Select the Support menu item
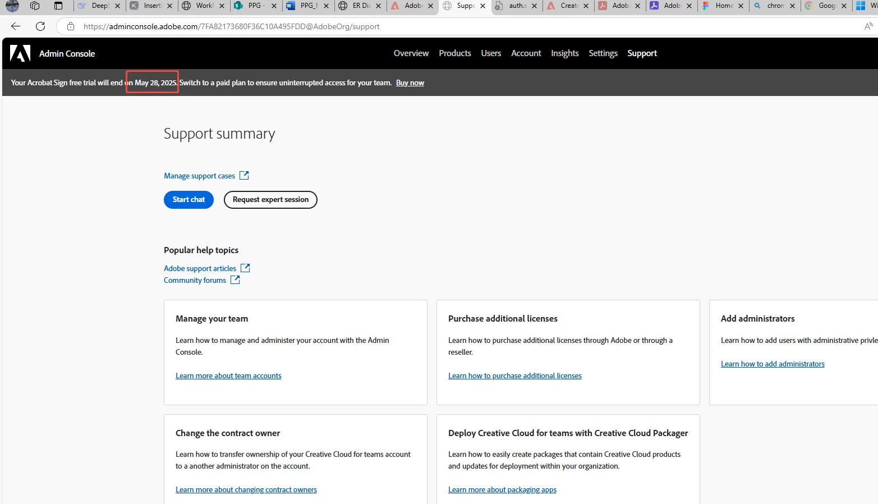 (x=642, y=53)
